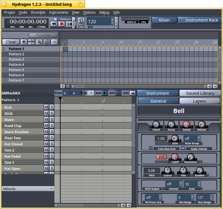Click the Cutoff knob
The width and height of the screenshot is (223, 209).
point(175,157)
